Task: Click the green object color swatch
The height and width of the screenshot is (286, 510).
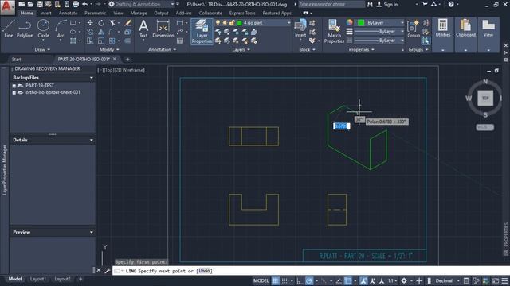Action: click(361, 23)
